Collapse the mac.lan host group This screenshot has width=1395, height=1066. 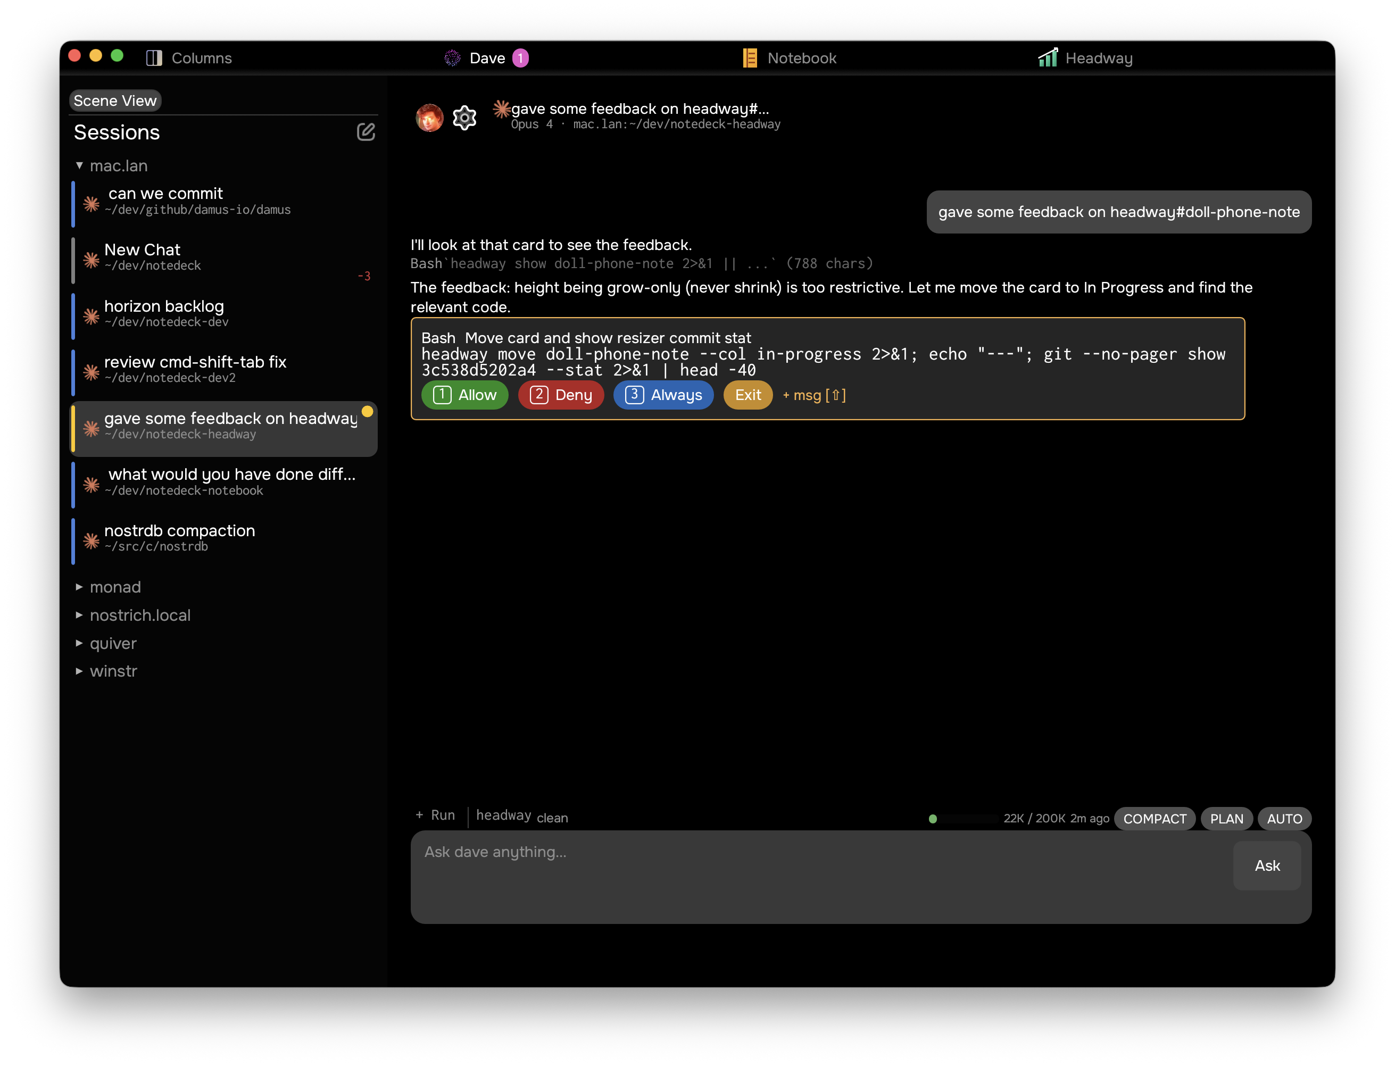point(79,165)
